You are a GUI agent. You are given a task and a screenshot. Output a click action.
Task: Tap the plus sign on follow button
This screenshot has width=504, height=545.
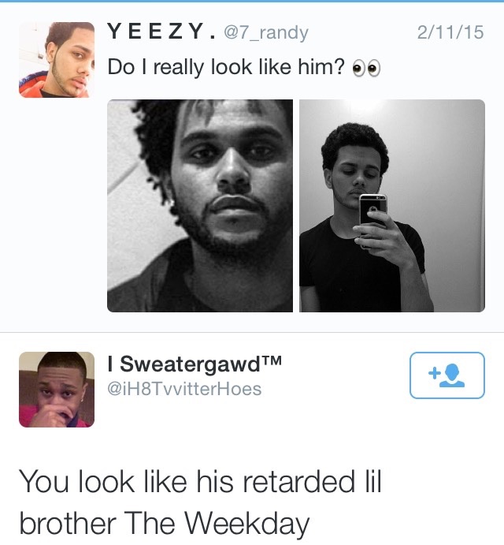point(435,374)
